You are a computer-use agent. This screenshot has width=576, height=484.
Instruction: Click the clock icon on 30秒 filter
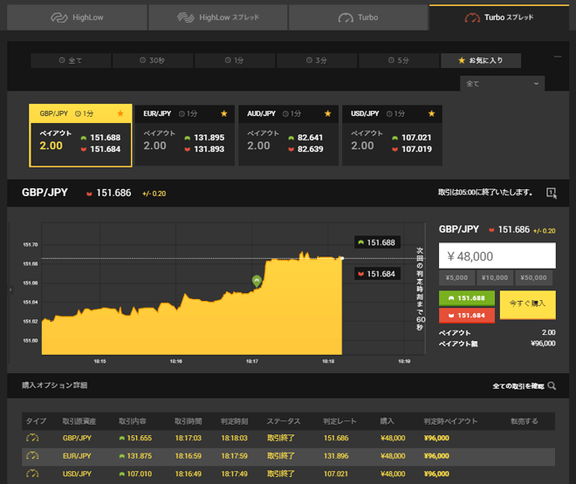point(143,60)
